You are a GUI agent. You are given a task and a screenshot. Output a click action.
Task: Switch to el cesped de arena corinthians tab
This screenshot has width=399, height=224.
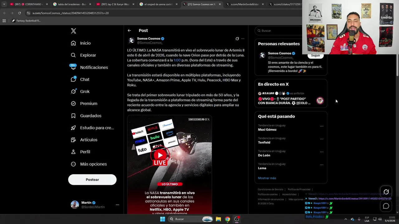(x=158, y=4)
